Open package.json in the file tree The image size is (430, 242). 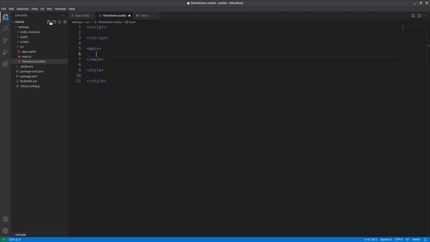pos(28,76)
